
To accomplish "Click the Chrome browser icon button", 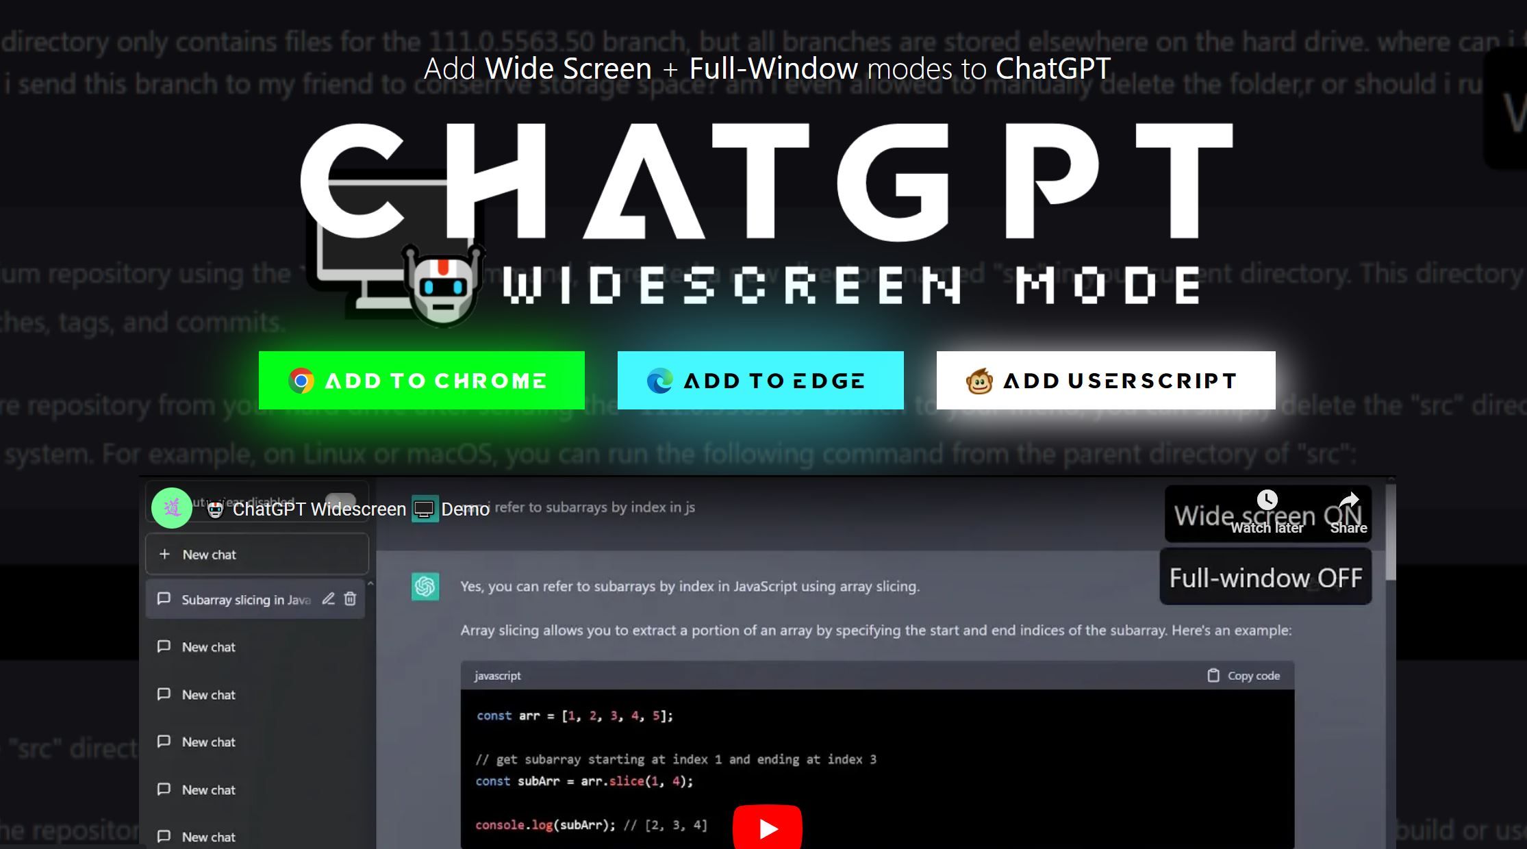I will click(x=302, y=381).
